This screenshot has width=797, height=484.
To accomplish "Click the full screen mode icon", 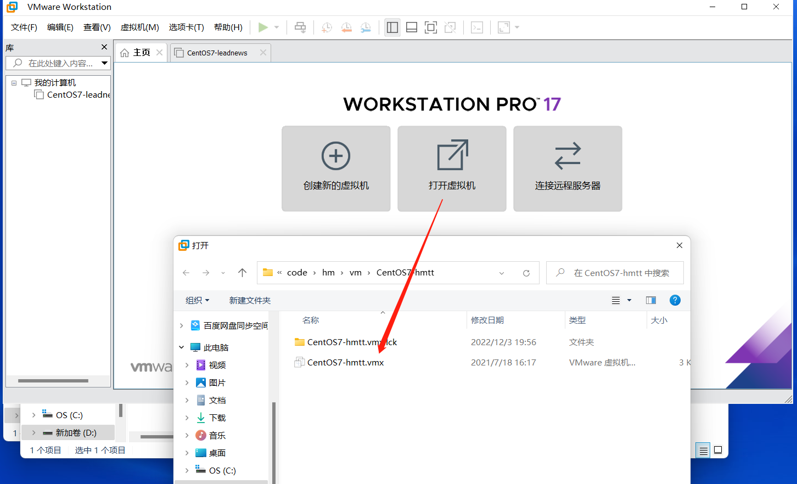I will click(431, 27).
